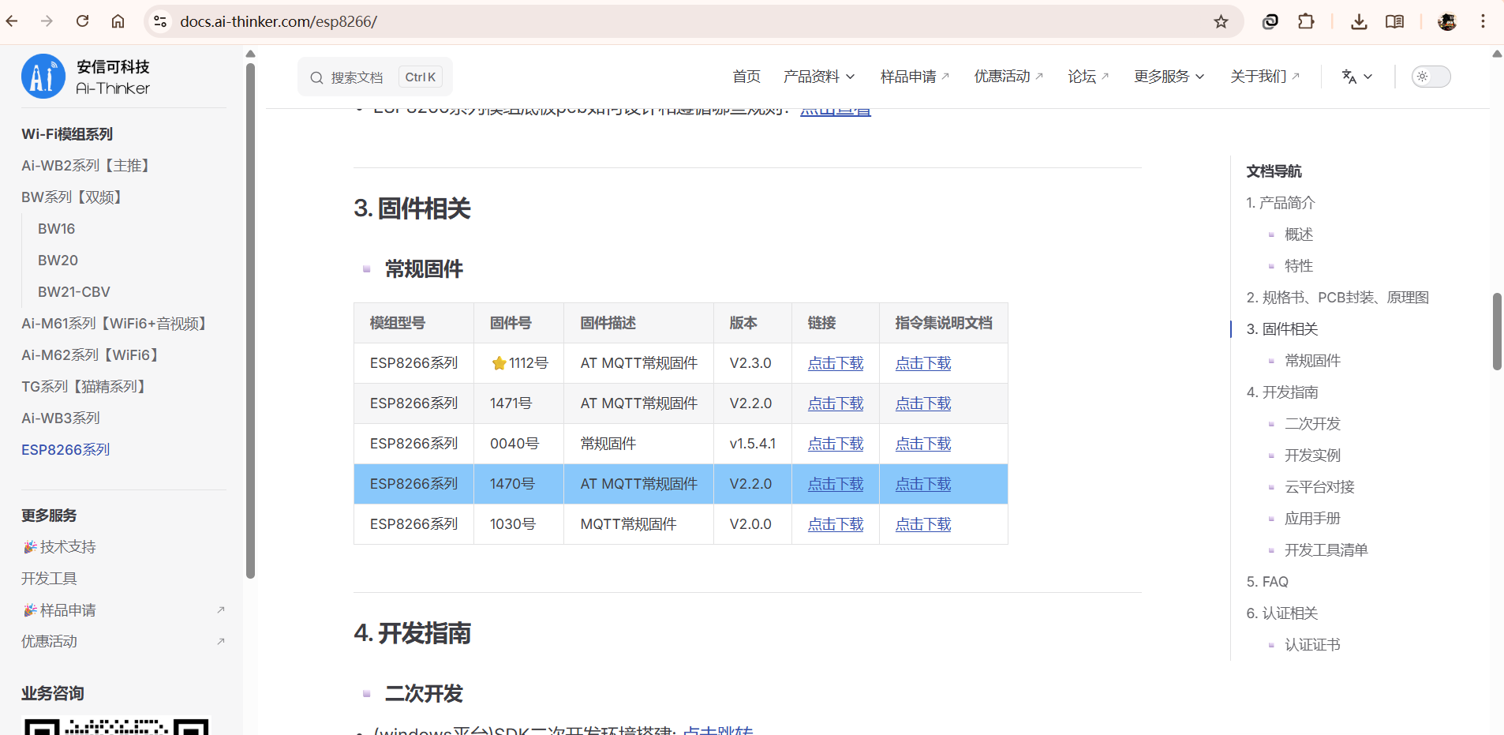Click the search magnifier icon
The height and width of the screenshot is (735, 1504).
(x=316, y=77)
